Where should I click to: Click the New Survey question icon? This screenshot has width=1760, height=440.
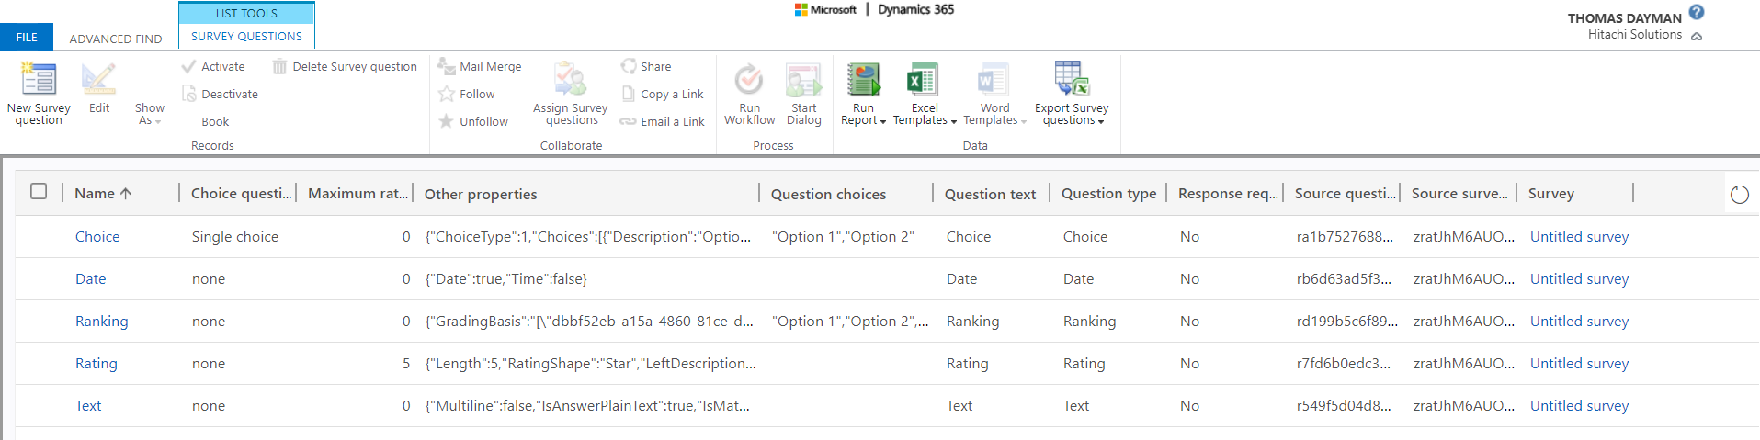[39, 79]
